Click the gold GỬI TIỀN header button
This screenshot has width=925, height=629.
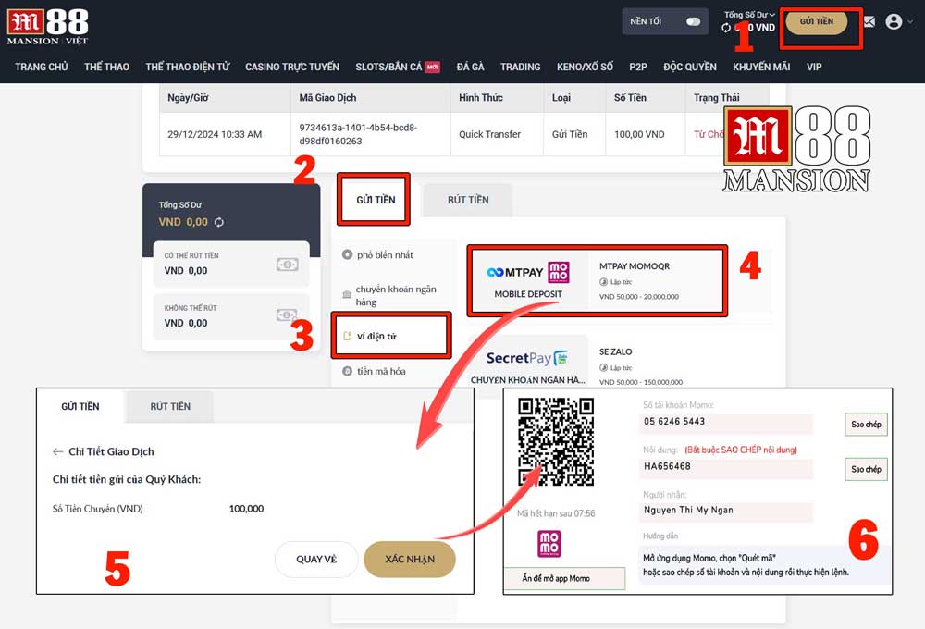coord(817,22)
